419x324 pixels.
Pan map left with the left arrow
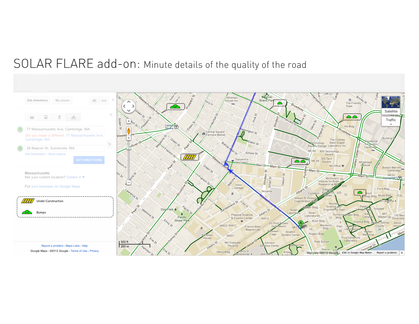point(124,106)
